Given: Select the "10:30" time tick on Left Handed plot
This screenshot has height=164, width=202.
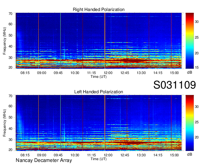Looking at the screenshot, I should (75, 155).
